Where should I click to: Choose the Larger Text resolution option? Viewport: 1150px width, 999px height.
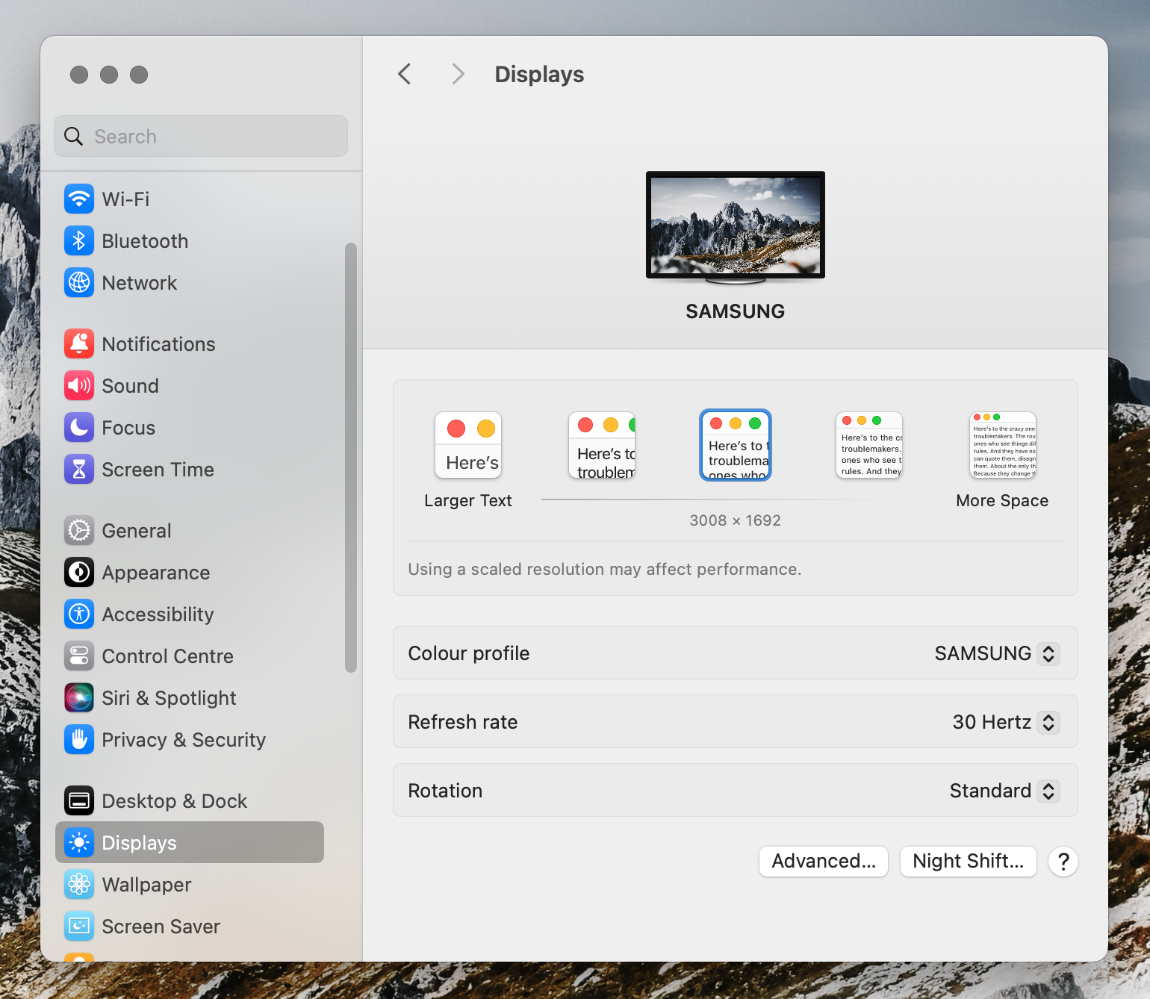click(x=468, y=446)
